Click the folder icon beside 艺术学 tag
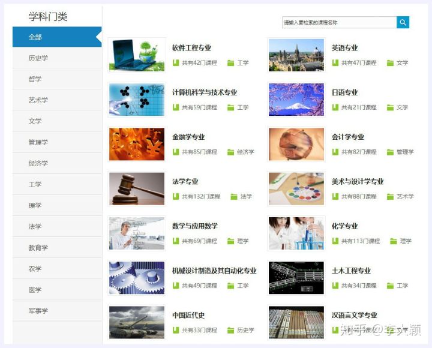 [390, 197]
